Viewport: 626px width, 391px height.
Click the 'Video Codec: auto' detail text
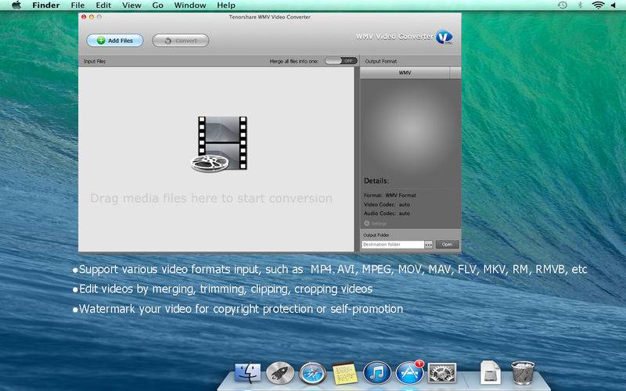(387, 204)
